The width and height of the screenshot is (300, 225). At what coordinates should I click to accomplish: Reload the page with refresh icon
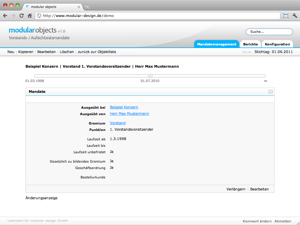pos(21,16)
